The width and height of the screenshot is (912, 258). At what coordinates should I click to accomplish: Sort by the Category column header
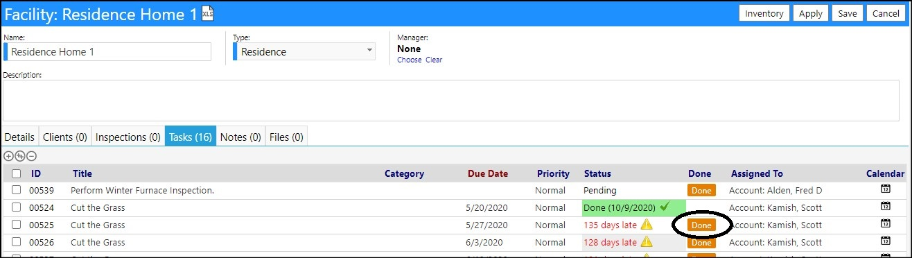coord(404,174)
